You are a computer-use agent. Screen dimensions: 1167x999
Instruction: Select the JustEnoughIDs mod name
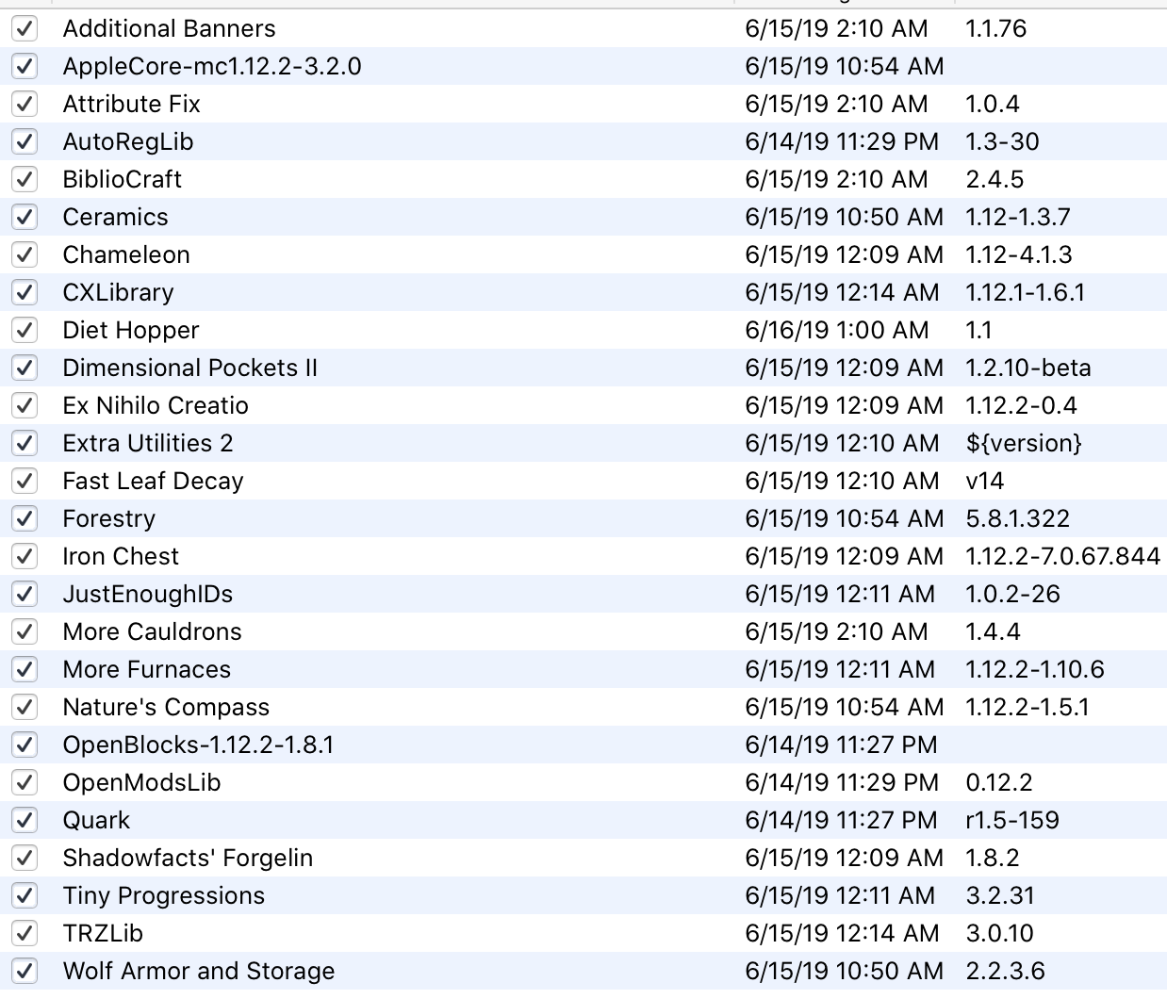pos(148,595)
